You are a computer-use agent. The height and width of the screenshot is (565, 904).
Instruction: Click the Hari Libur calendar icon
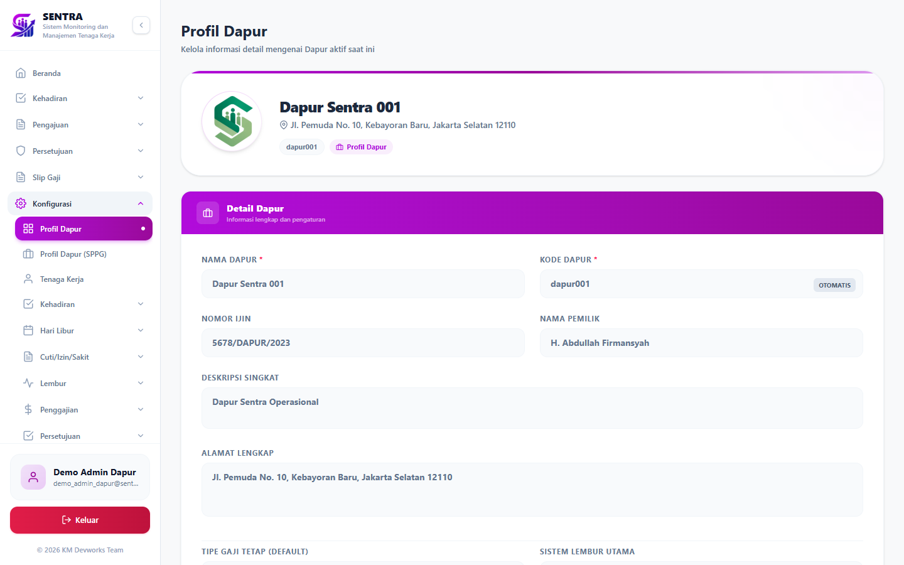pos(28,330)
